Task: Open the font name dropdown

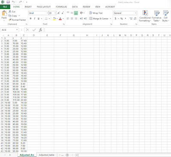Action: [47, 13]
